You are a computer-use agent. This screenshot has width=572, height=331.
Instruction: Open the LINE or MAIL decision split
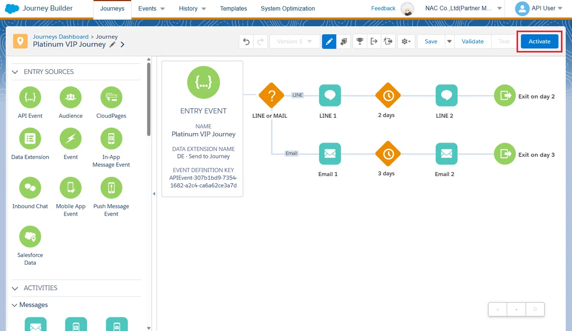point(271,95)
